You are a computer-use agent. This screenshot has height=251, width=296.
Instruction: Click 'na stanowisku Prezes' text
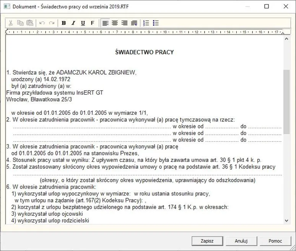[112, 153]
